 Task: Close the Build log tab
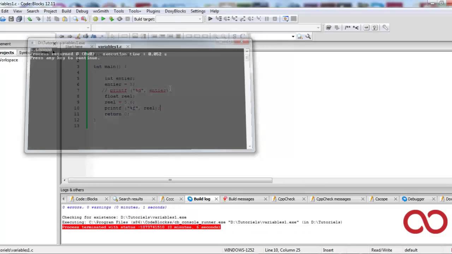pyautogui.click(x=216, y=199)
